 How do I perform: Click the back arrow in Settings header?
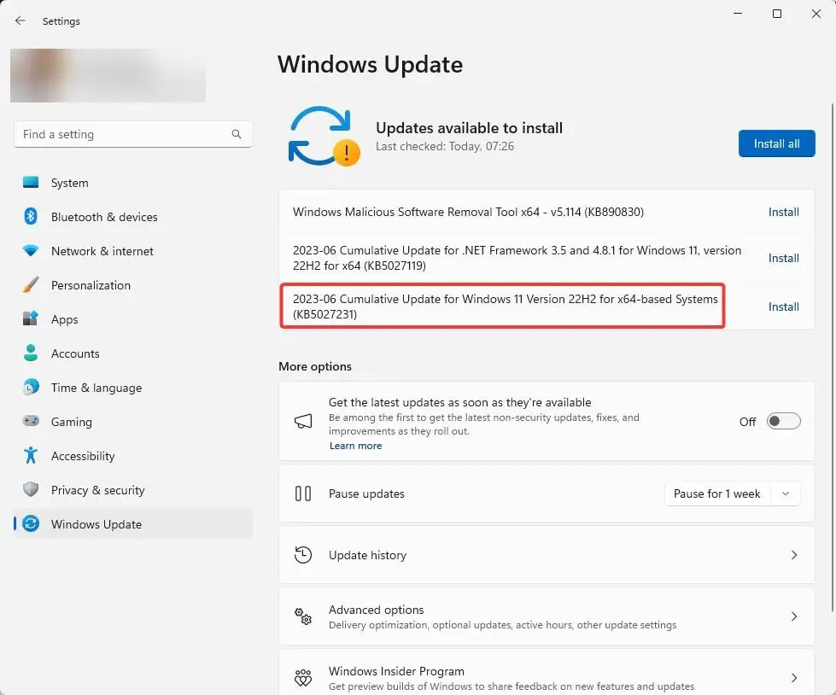(x=20, y=20)
